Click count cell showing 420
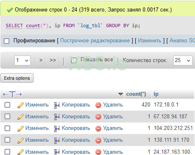 (x=146, y=105)
